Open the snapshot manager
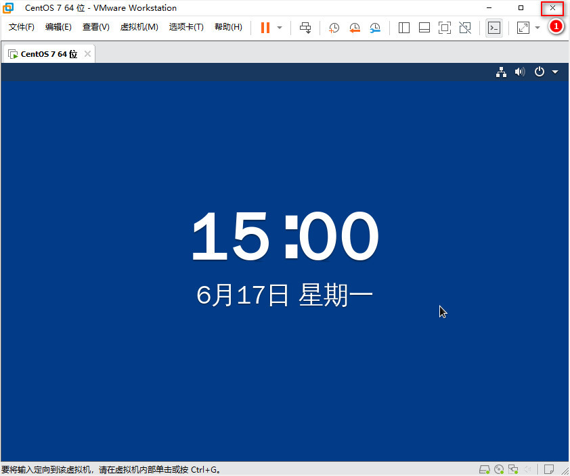The width and height of the screenshot is (570, 476). click(x=375, y=28)
